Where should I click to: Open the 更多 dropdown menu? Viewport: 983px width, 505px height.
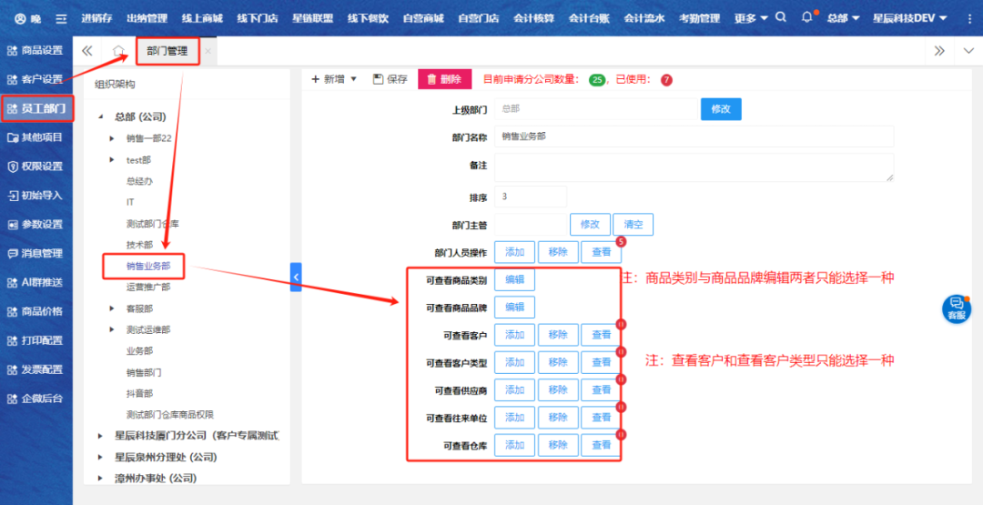[750, 18]
